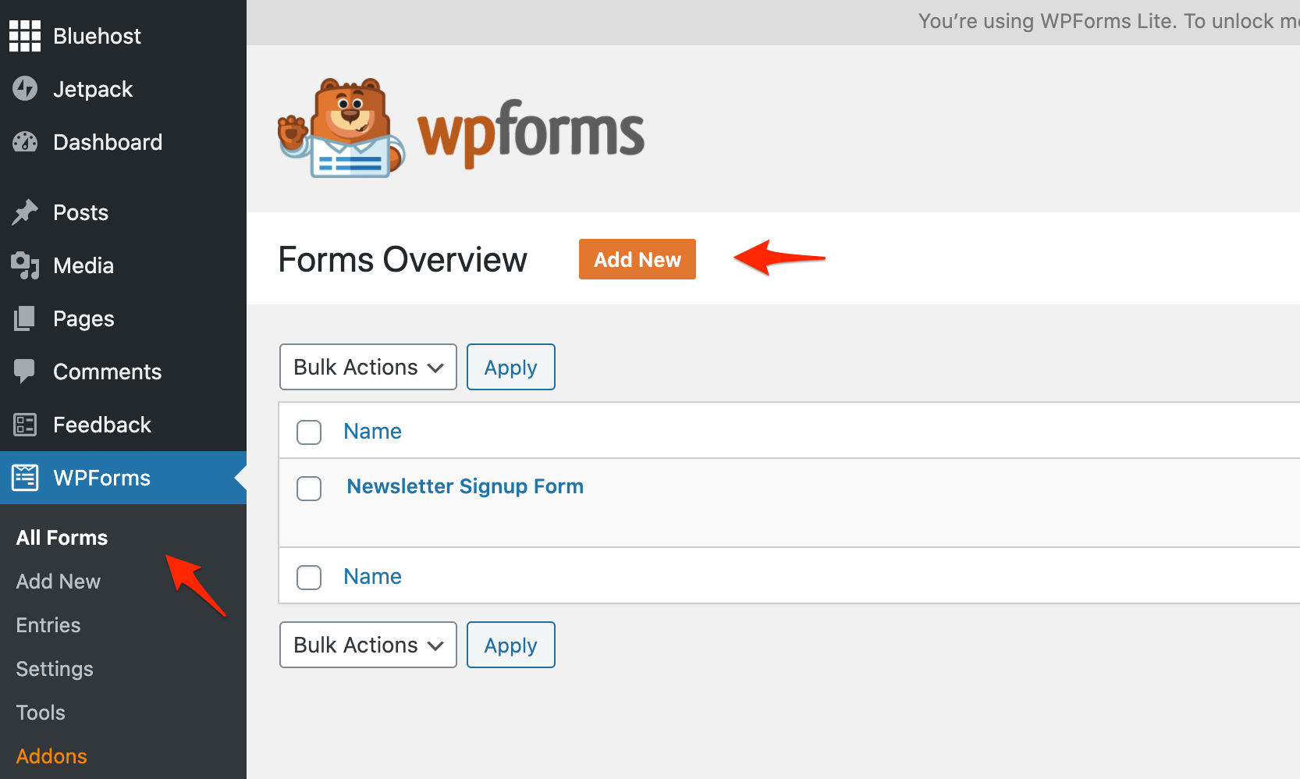Open Settings in the WPForms submenu
Screen dimensions: 1300x779
click(x=55, y=669)
